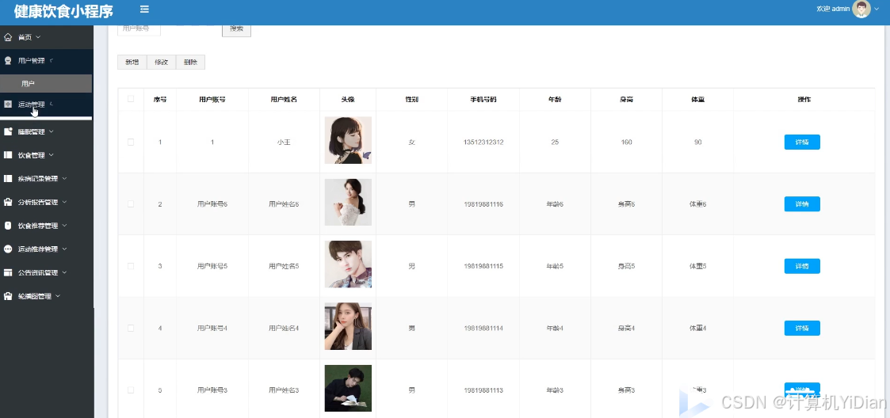Click the icon beside 运动管理
Viewport: 890px width, 418px height.
[8, 104]
